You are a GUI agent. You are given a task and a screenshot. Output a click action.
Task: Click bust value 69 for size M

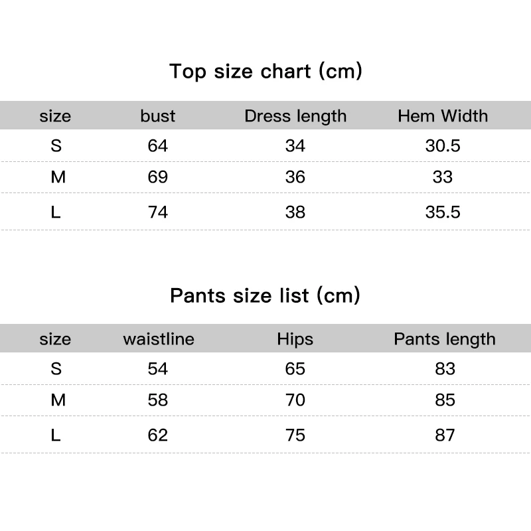158,177
